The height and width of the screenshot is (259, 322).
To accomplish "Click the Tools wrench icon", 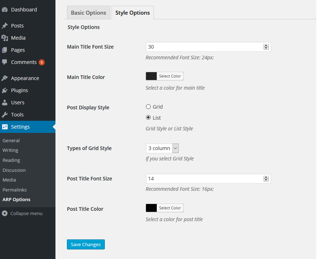I will pyautogui.click(x=5, y=115).
